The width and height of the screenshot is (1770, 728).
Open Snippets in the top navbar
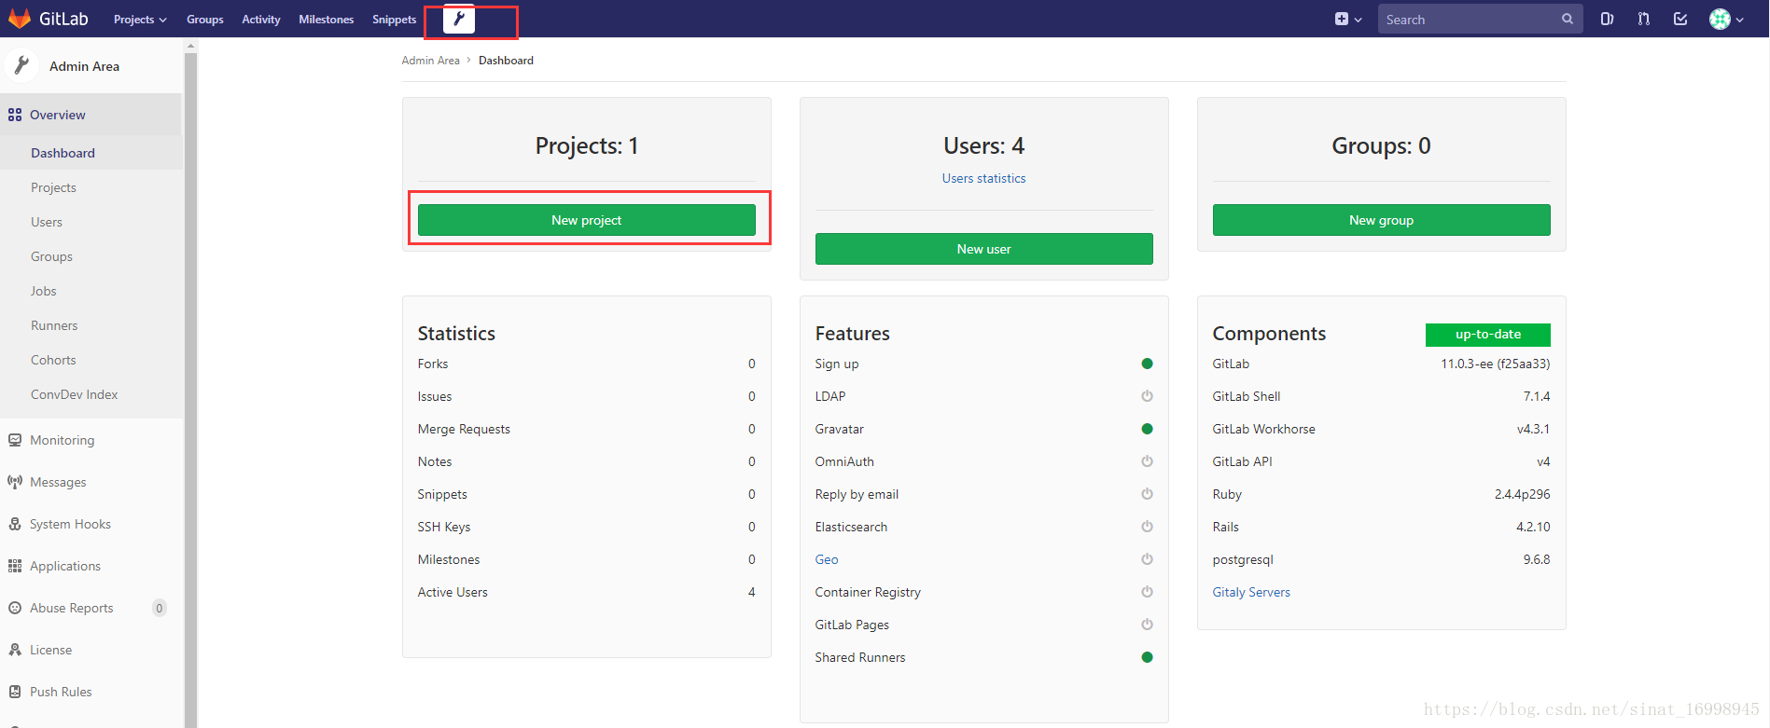[394, 19]
